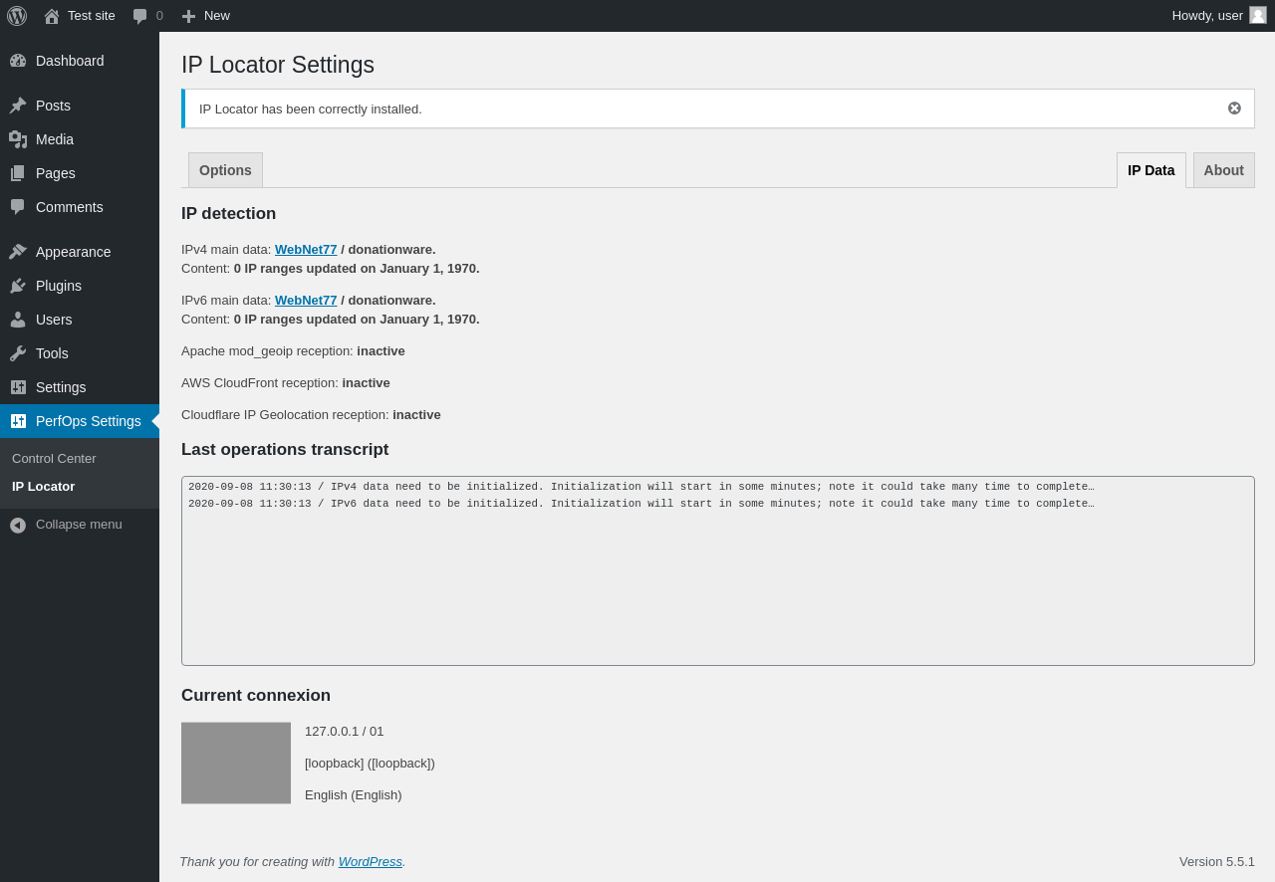Open the Media library icon
This screenshot has width=1275, height=882.
tap(18, 139)
